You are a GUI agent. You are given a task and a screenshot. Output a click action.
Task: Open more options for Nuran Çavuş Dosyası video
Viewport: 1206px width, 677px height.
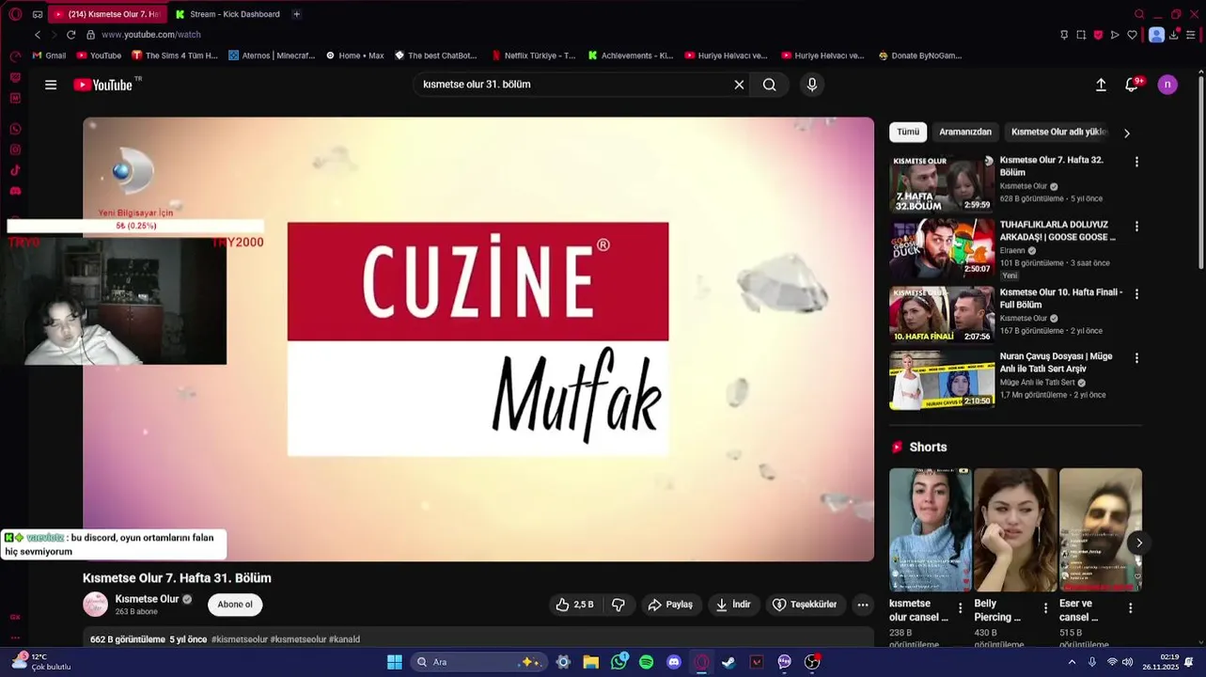[1136, 358]
